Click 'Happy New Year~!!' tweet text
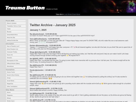Screen dimensions: 136x102 point(36,67)
